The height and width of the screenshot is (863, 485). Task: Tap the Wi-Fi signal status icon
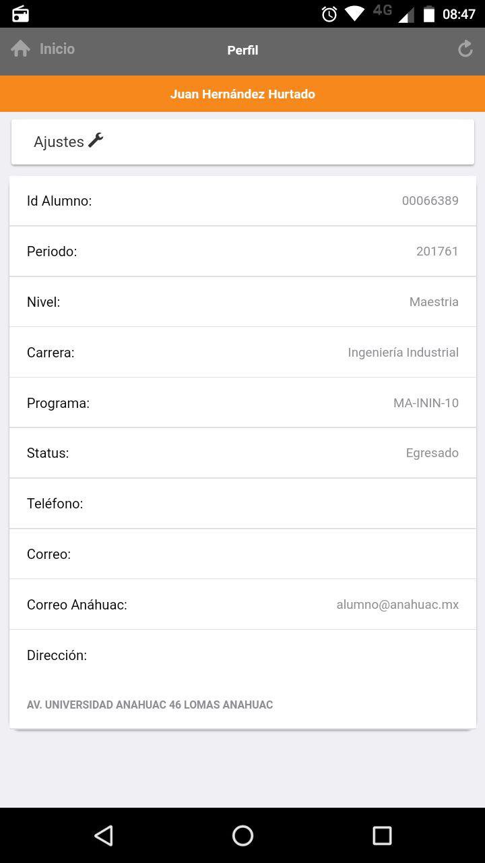click(354, 13)
